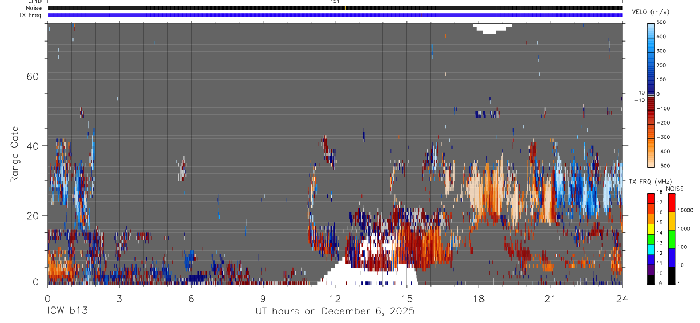Screen dimensions: 700x323
Task: Click the 10000 label on NOISE scale
Action: click(x=685, y=210)
